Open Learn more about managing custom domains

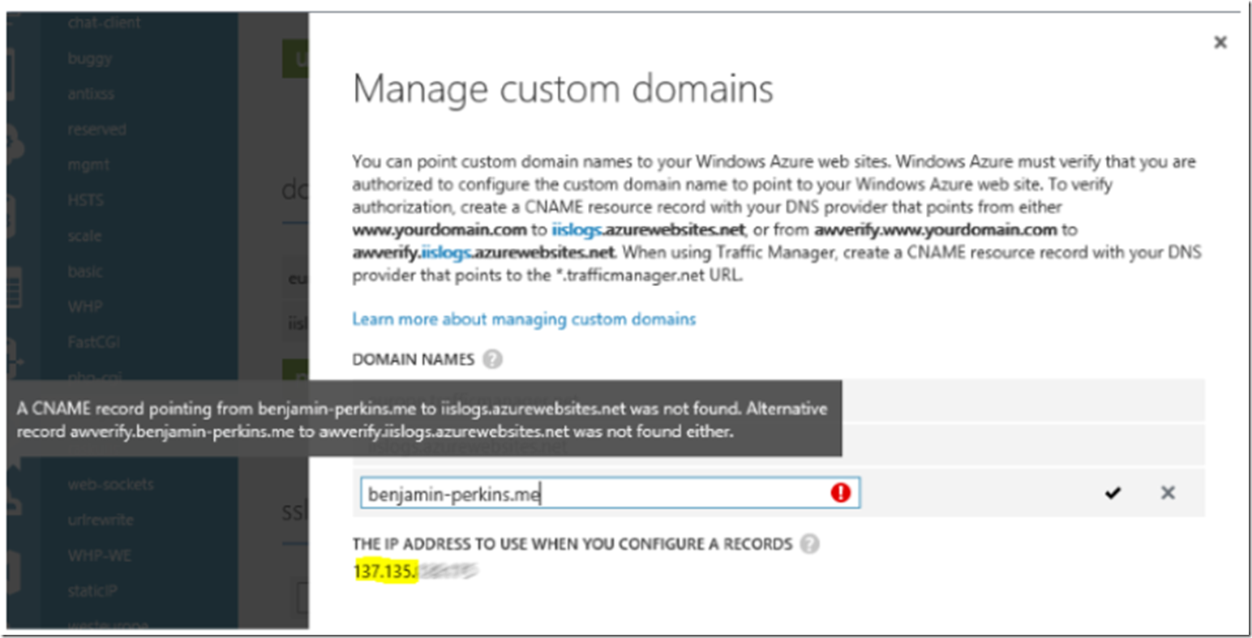[524, 319]
